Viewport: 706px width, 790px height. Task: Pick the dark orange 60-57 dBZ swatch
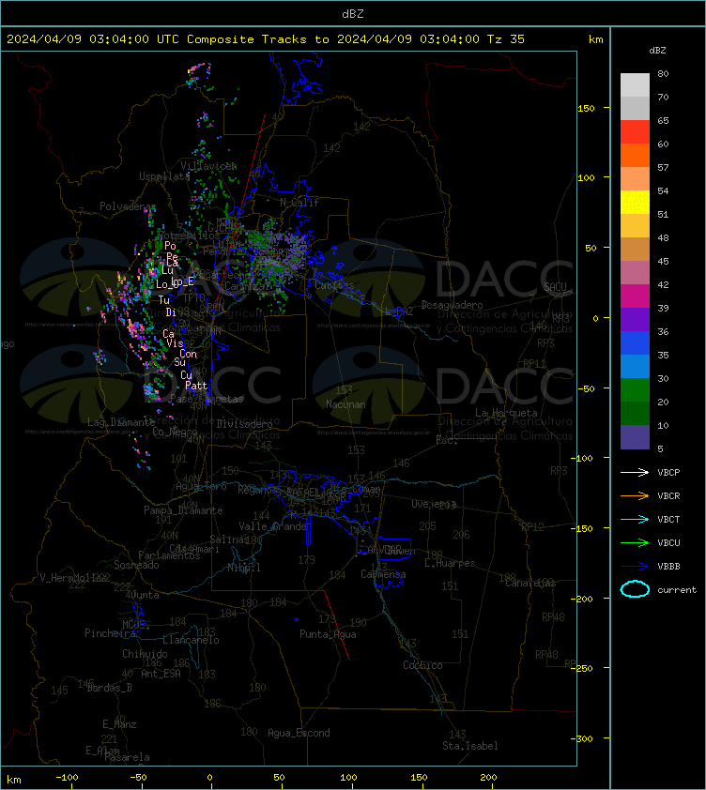(635, 155)
